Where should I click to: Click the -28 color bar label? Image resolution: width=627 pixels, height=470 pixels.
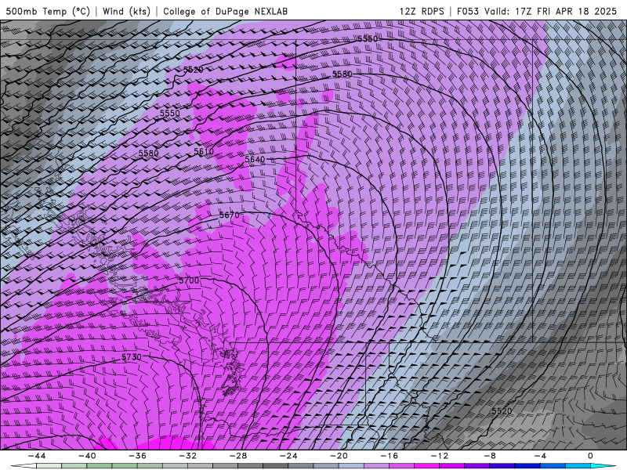coord(238,456)
